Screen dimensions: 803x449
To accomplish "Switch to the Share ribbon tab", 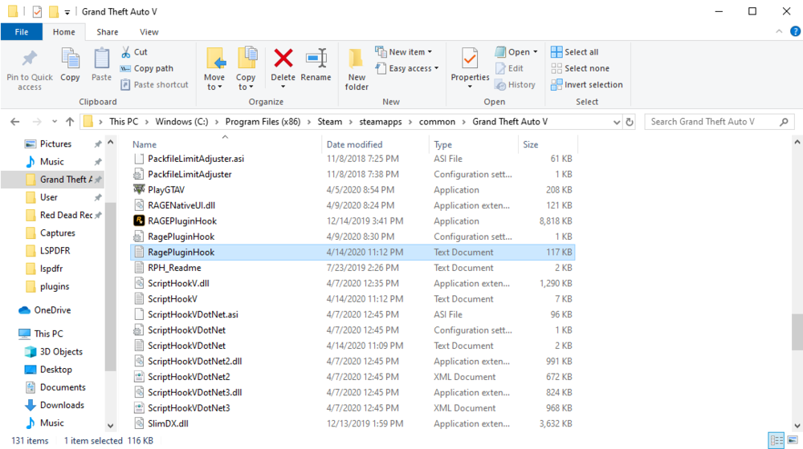I will pos(108,32).
